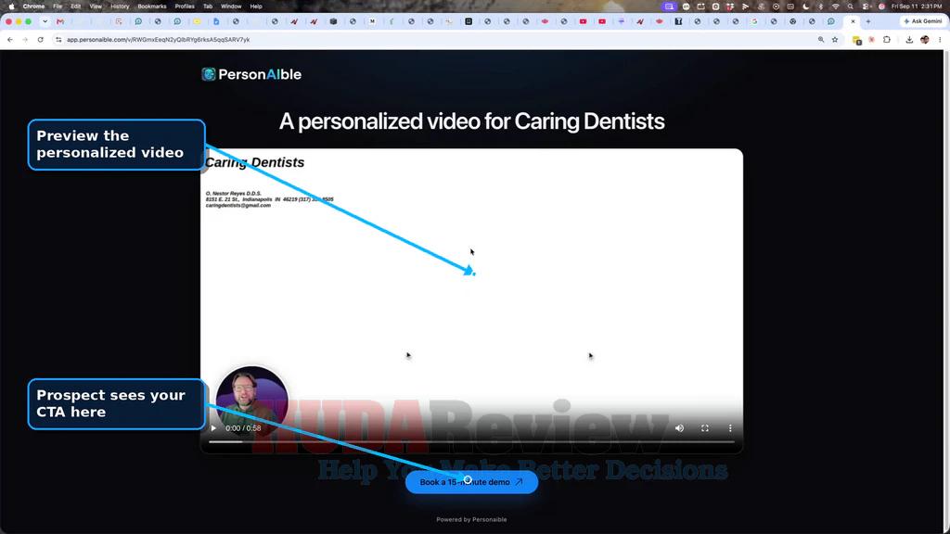Screen dimensions: 950x534
Task: Open the Profiles menu
Action: click(x=185, y=6)
